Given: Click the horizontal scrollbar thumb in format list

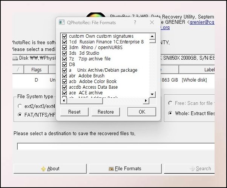Looking at the screenshot, I should point(85,101).
